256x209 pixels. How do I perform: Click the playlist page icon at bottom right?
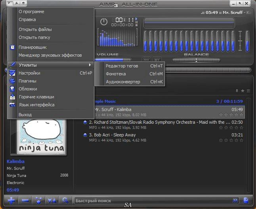[x=246, y=200]
